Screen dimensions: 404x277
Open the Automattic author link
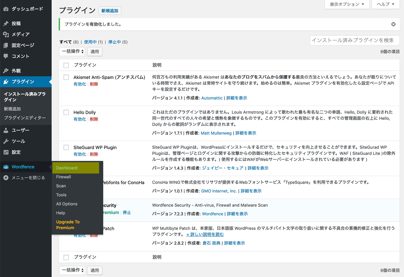point(212,98)
